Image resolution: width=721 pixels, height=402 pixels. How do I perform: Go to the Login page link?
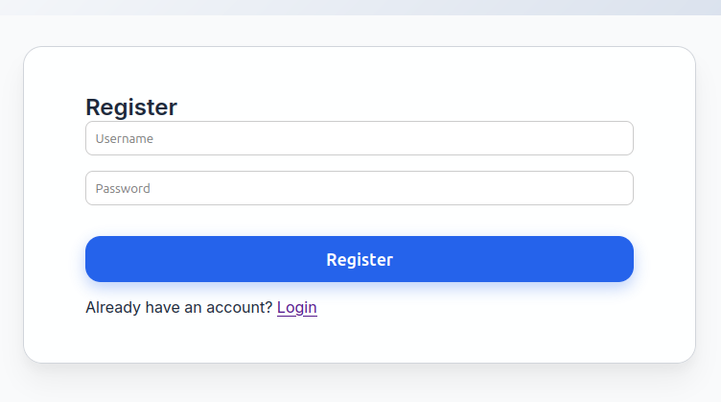pyautogui.click(x=296, y=308)
